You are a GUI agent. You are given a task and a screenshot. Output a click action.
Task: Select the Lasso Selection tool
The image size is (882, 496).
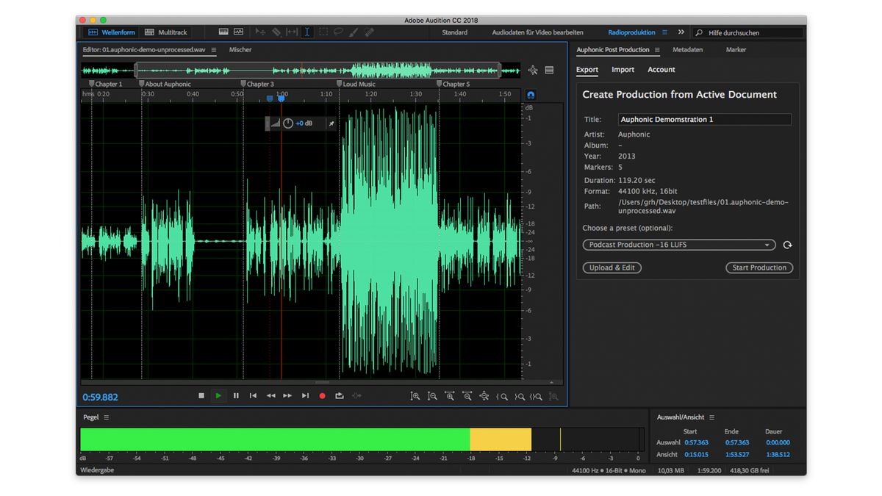click(x=339, y=32)
